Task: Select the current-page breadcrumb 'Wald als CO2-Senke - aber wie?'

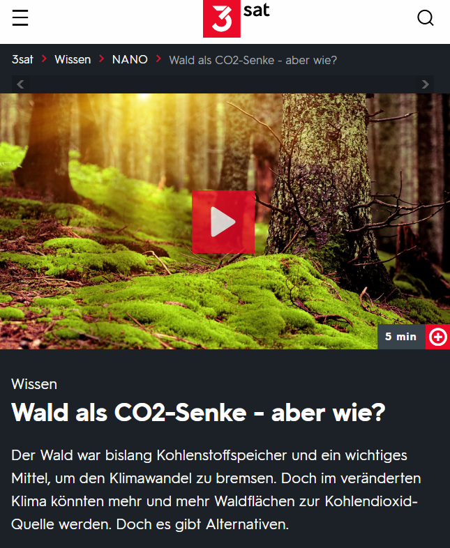Action: (253, 60)
